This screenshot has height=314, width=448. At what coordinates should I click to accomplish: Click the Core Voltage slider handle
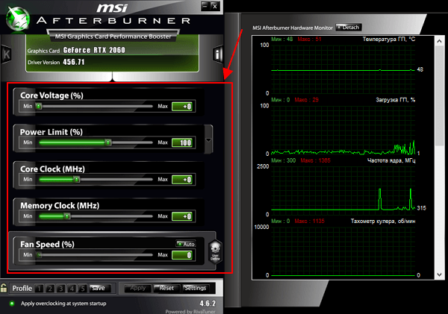tap(39, 106)
